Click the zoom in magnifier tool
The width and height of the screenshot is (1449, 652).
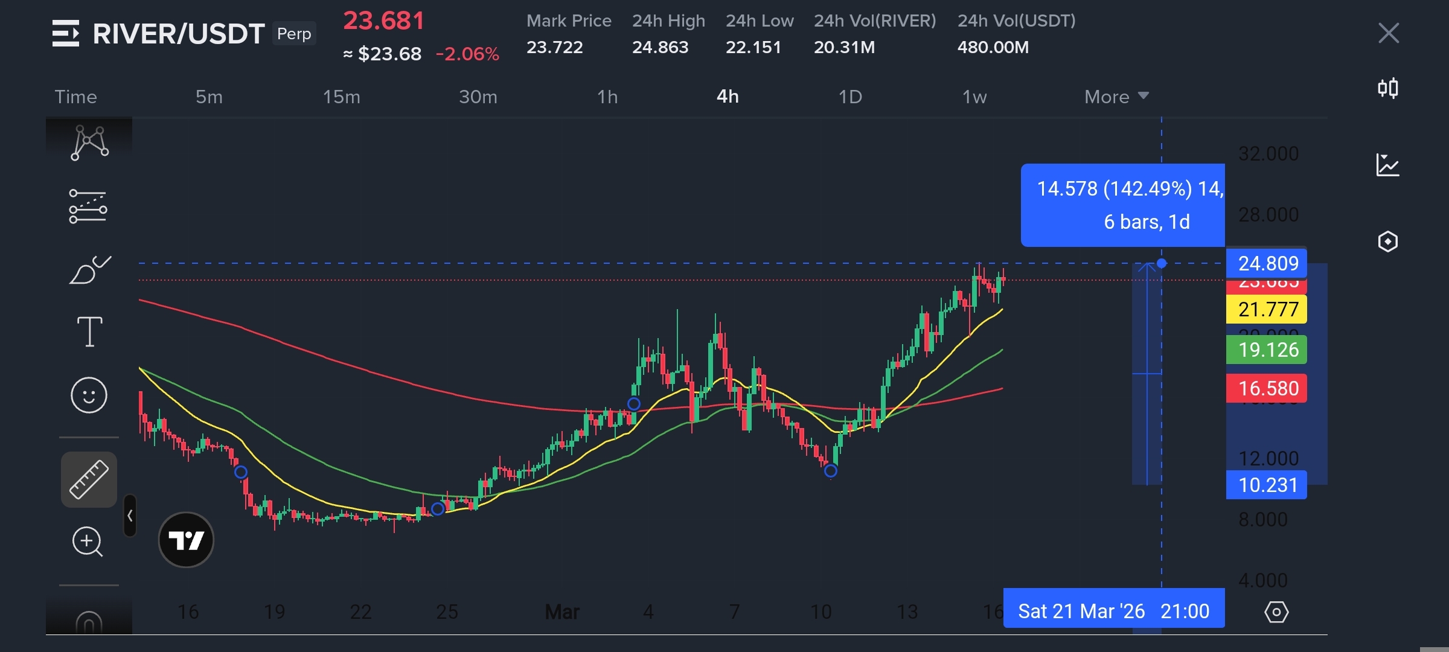pos(88,542)
